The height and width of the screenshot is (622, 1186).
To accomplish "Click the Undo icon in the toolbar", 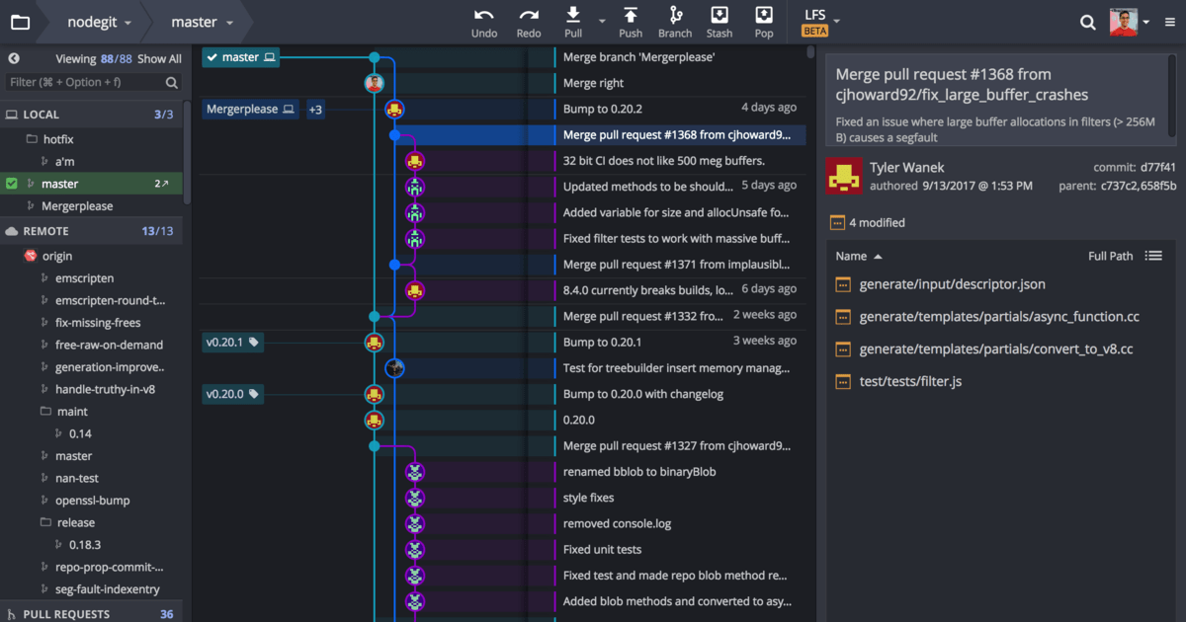I will 483,18.
